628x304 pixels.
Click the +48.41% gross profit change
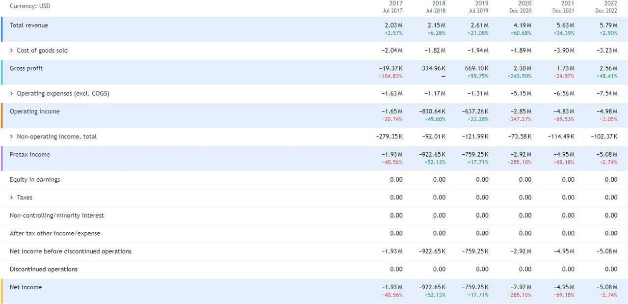coord(606,77)
